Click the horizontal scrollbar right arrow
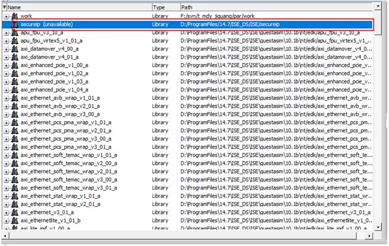The image size is (389, 246). [369, 236]
